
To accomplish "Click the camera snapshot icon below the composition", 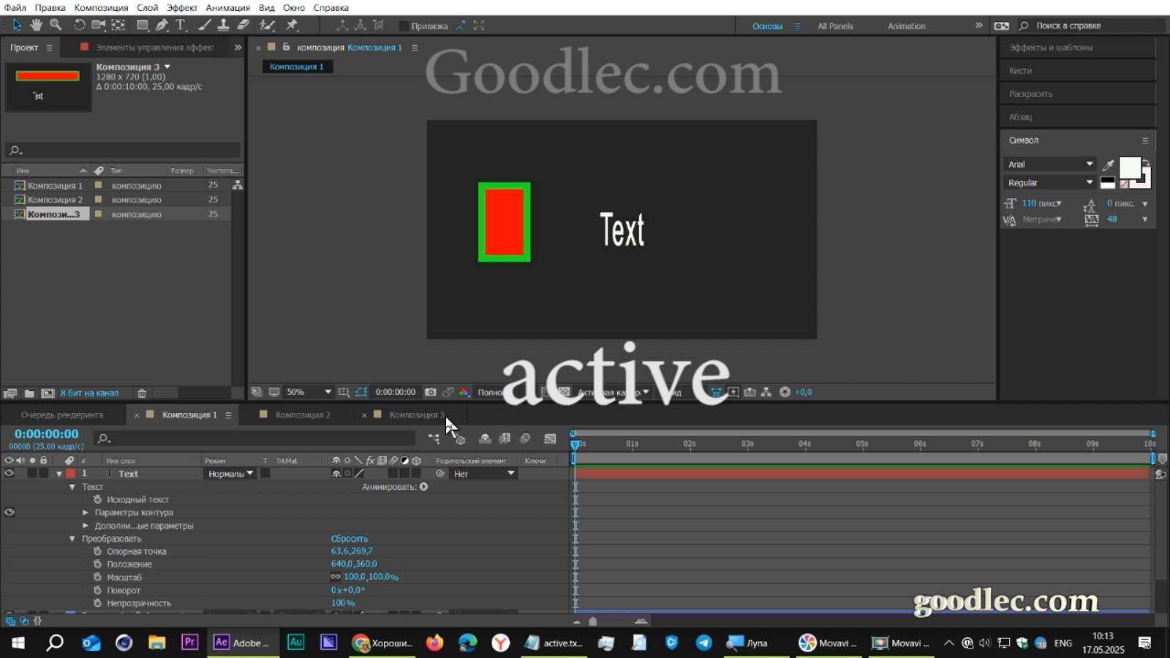I will click(431, 392).
